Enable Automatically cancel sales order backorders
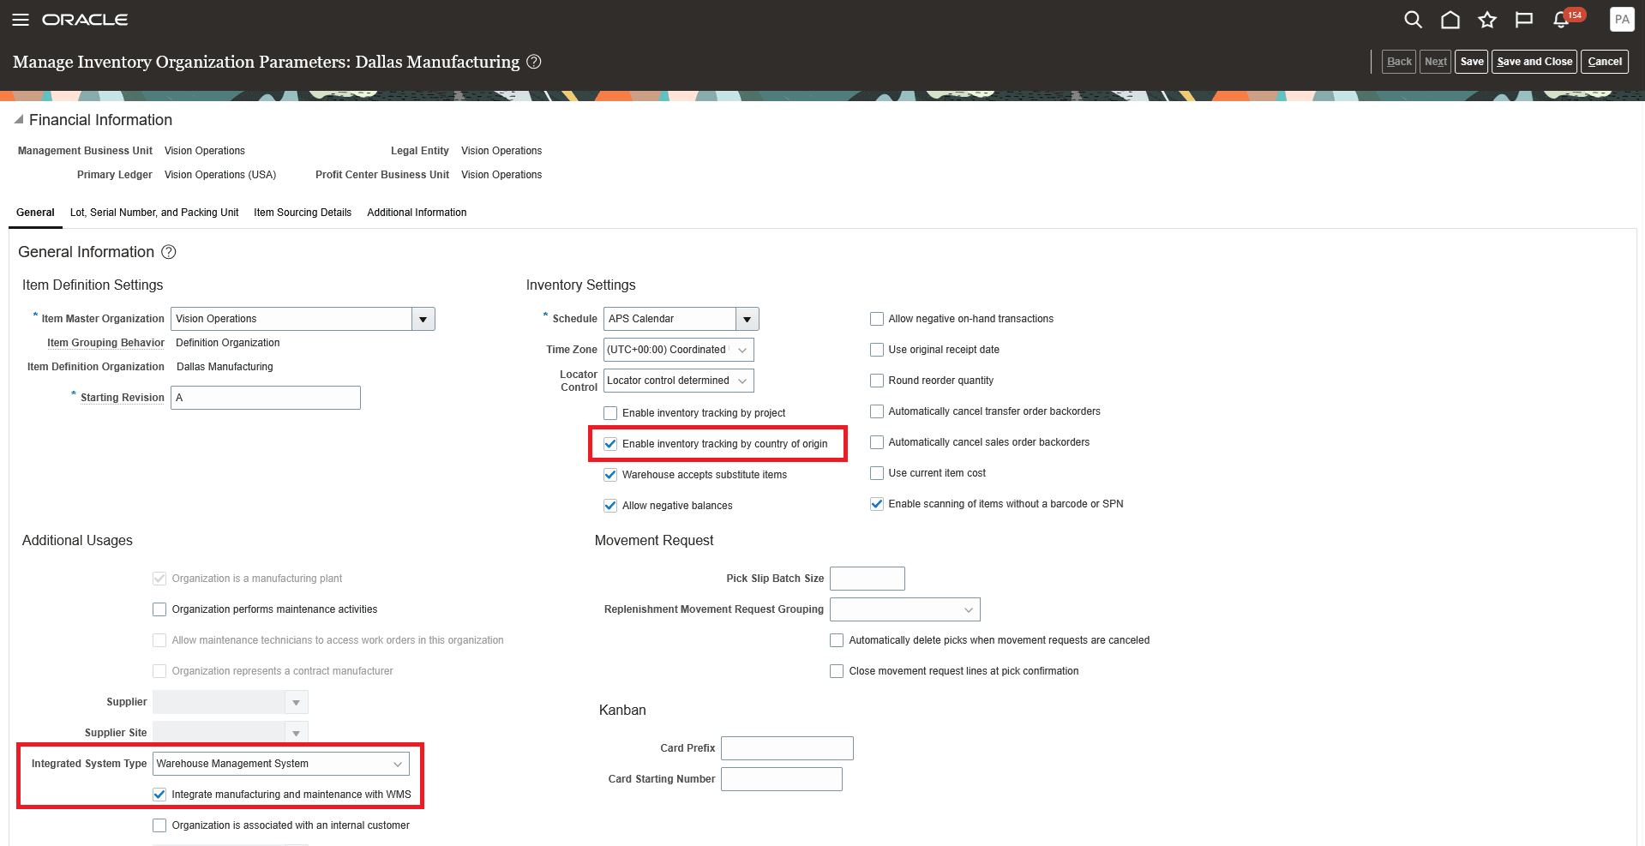Image resolution: width=1645 pixels, height=846 pixels. tap(877, 442)
